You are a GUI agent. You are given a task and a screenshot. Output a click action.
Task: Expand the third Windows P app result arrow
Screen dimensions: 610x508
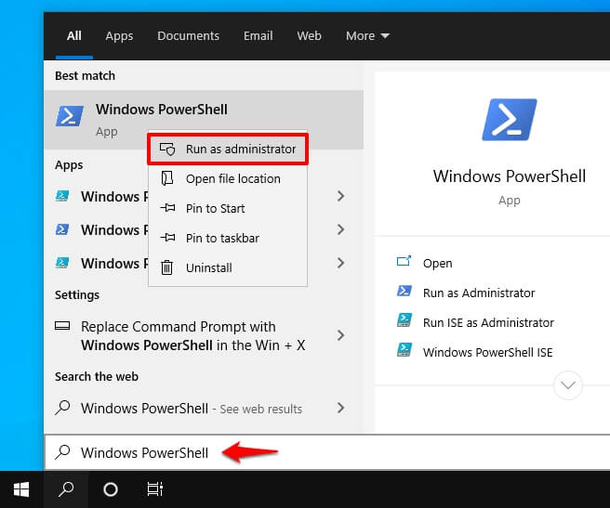click(x=340, y=263)
